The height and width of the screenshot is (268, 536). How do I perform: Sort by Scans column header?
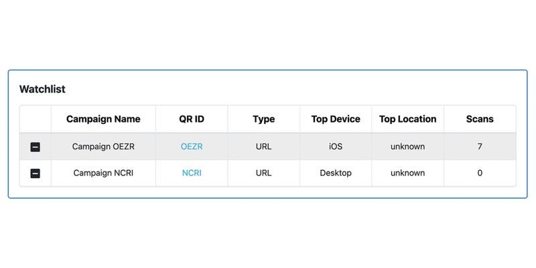click(480, 119)
